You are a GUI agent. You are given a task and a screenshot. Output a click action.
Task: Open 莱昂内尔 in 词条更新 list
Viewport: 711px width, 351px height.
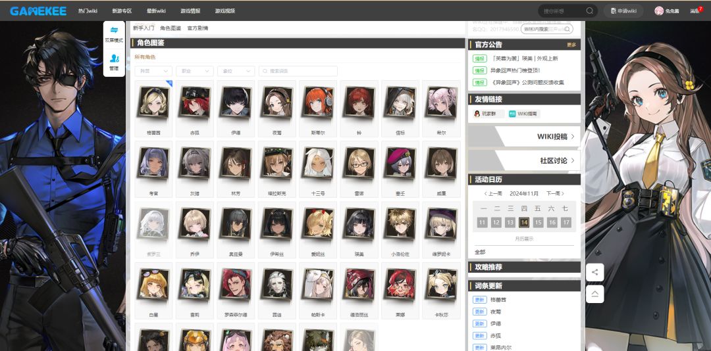[501, 347]
